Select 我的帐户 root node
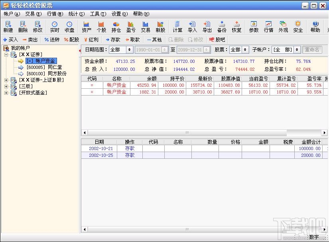This screenshot has height=242, width=329. click(x=20, y=48)
